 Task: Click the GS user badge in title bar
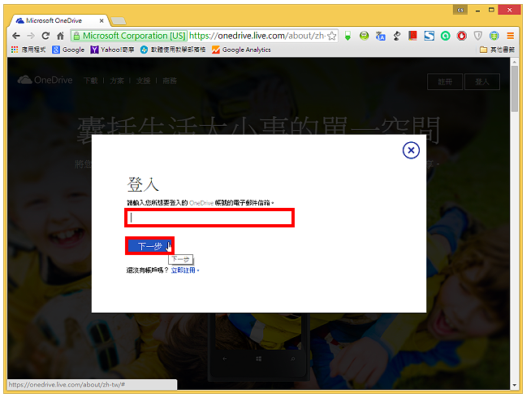coord(460,11)
